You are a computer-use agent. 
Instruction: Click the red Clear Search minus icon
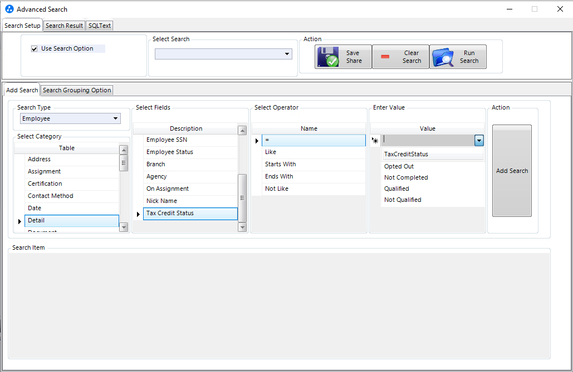(x=385, y=57)
